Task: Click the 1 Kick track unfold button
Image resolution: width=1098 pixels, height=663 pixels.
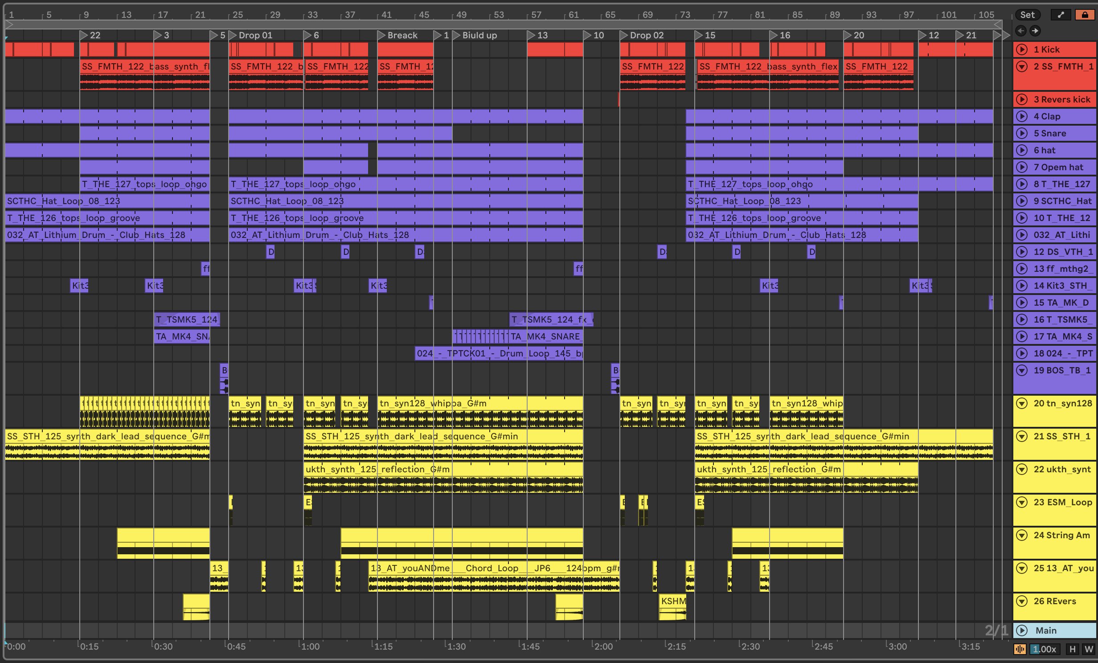Action: (1022, 49)
